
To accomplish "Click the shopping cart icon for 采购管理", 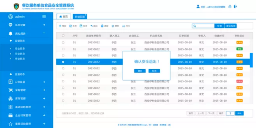I will click(10, 90).
